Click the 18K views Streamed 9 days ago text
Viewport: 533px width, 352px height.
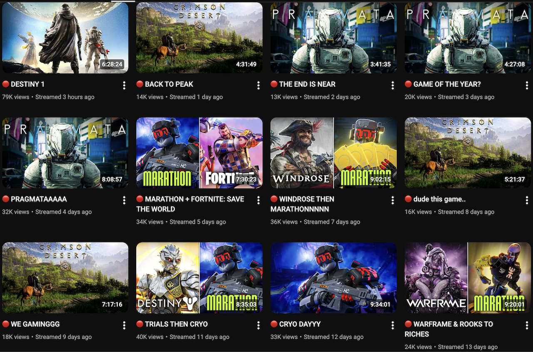[x=47, y=337]
